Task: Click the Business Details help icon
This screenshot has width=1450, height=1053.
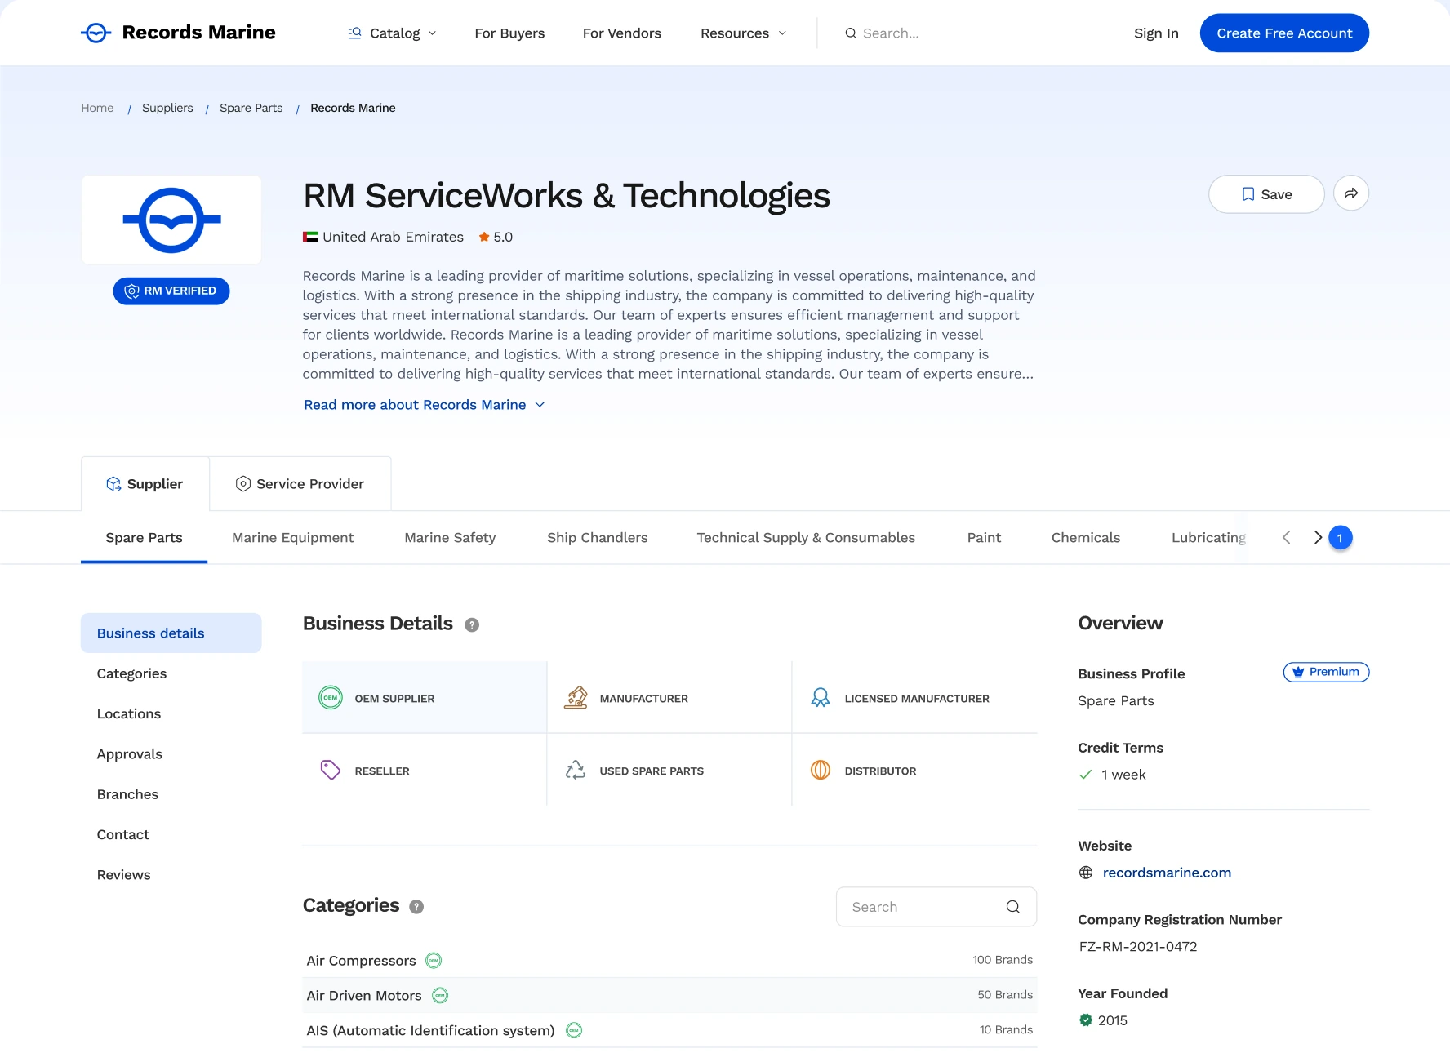Action: (472, 624)
